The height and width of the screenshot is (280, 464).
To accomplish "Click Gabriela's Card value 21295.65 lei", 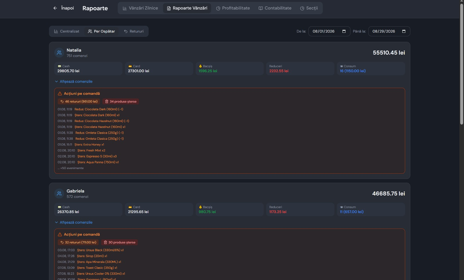I will [138, 212].
